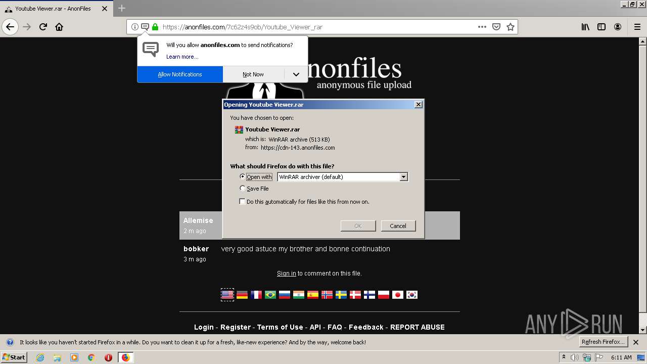Select the Brazilian flag language

pos(270,295)
